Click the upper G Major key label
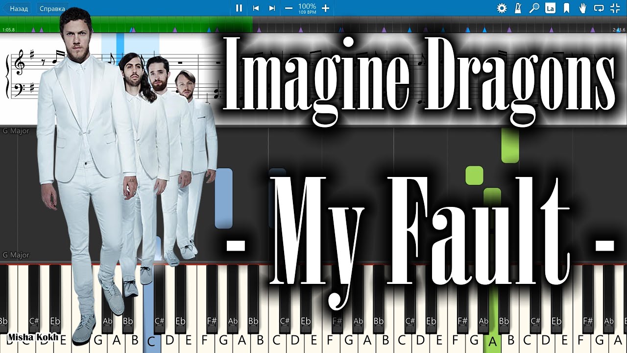The height and width of the screenshot is (353, 627). coord(16,131)
